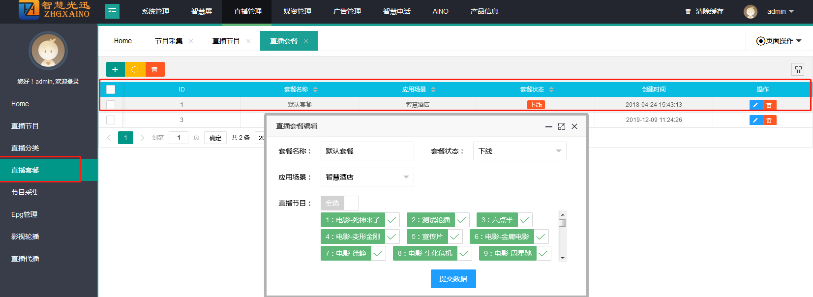Viewport: 813px width, 297px height.
Task: Click 清除缓存 in the top bar
Action: [x=704, y=11]
